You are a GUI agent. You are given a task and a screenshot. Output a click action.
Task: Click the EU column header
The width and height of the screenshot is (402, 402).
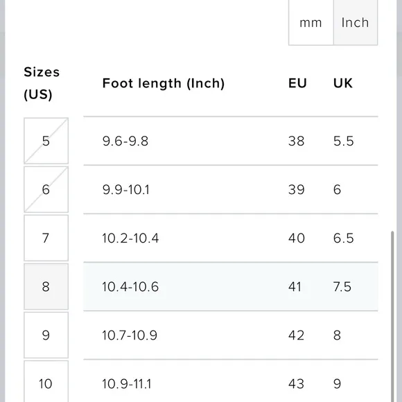[297, 83]
